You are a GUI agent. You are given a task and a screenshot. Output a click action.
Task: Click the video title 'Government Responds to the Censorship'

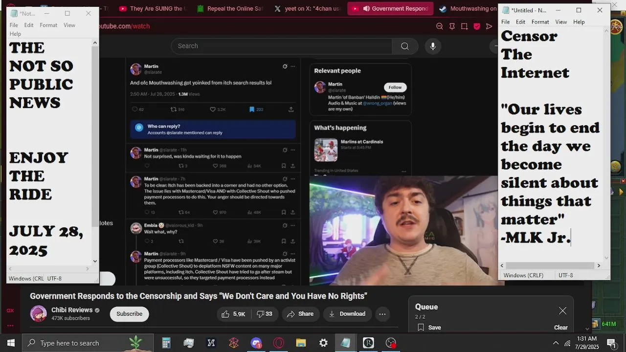point(199,296)
